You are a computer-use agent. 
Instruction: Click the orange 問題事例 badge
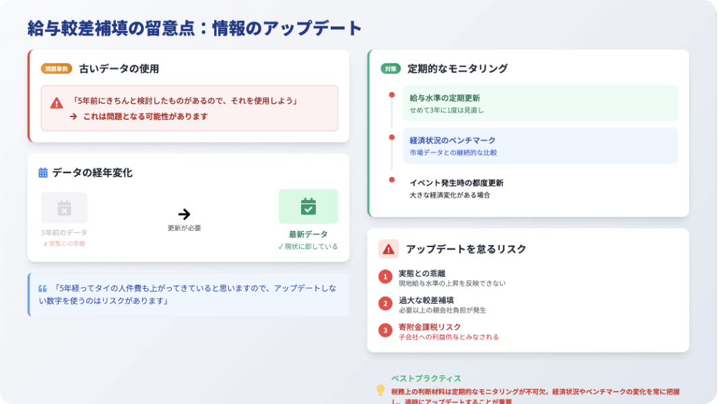coord(57,69)
